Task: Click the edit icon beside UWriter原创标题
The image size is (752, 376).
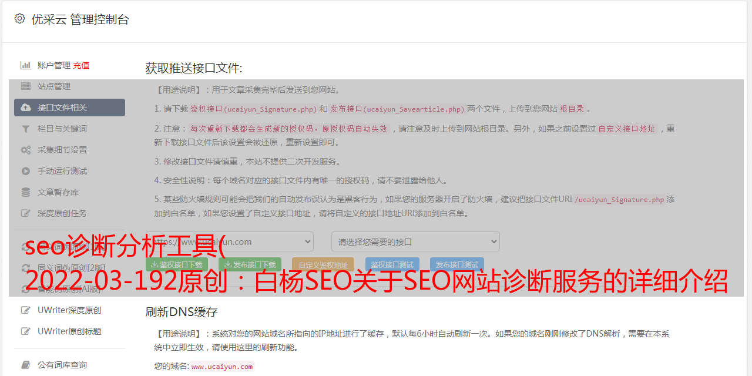Action: tap(26, 331)
